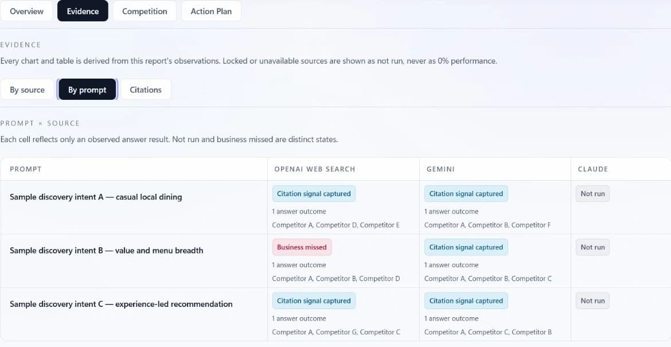Click '1 answer outcome' under Business missed
671x347 pixels.
299,265
